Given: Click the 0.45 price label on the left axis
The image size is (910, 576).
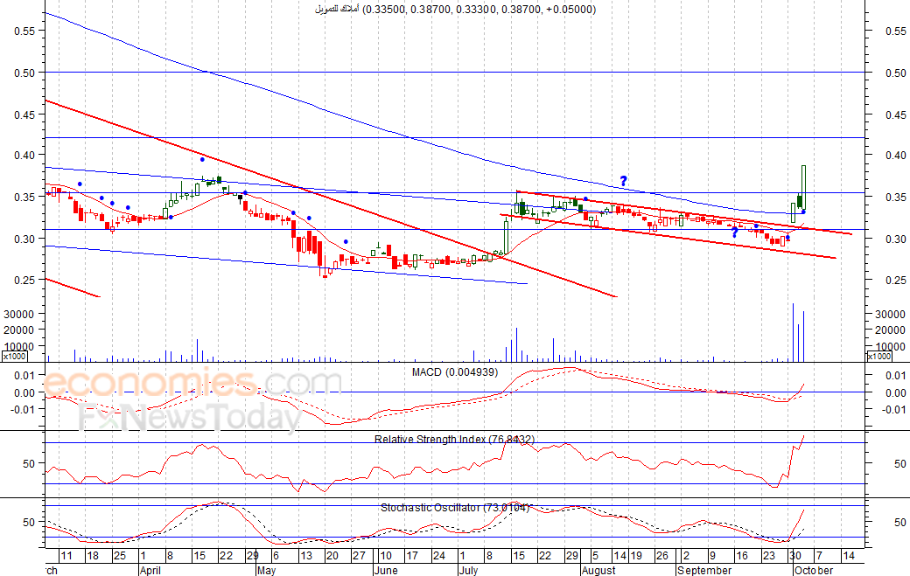Looking at the screenshot, I should click(x=24, y=115).
